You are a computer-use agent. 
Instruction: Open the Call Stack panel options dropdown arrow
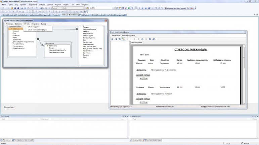(253, 116)
